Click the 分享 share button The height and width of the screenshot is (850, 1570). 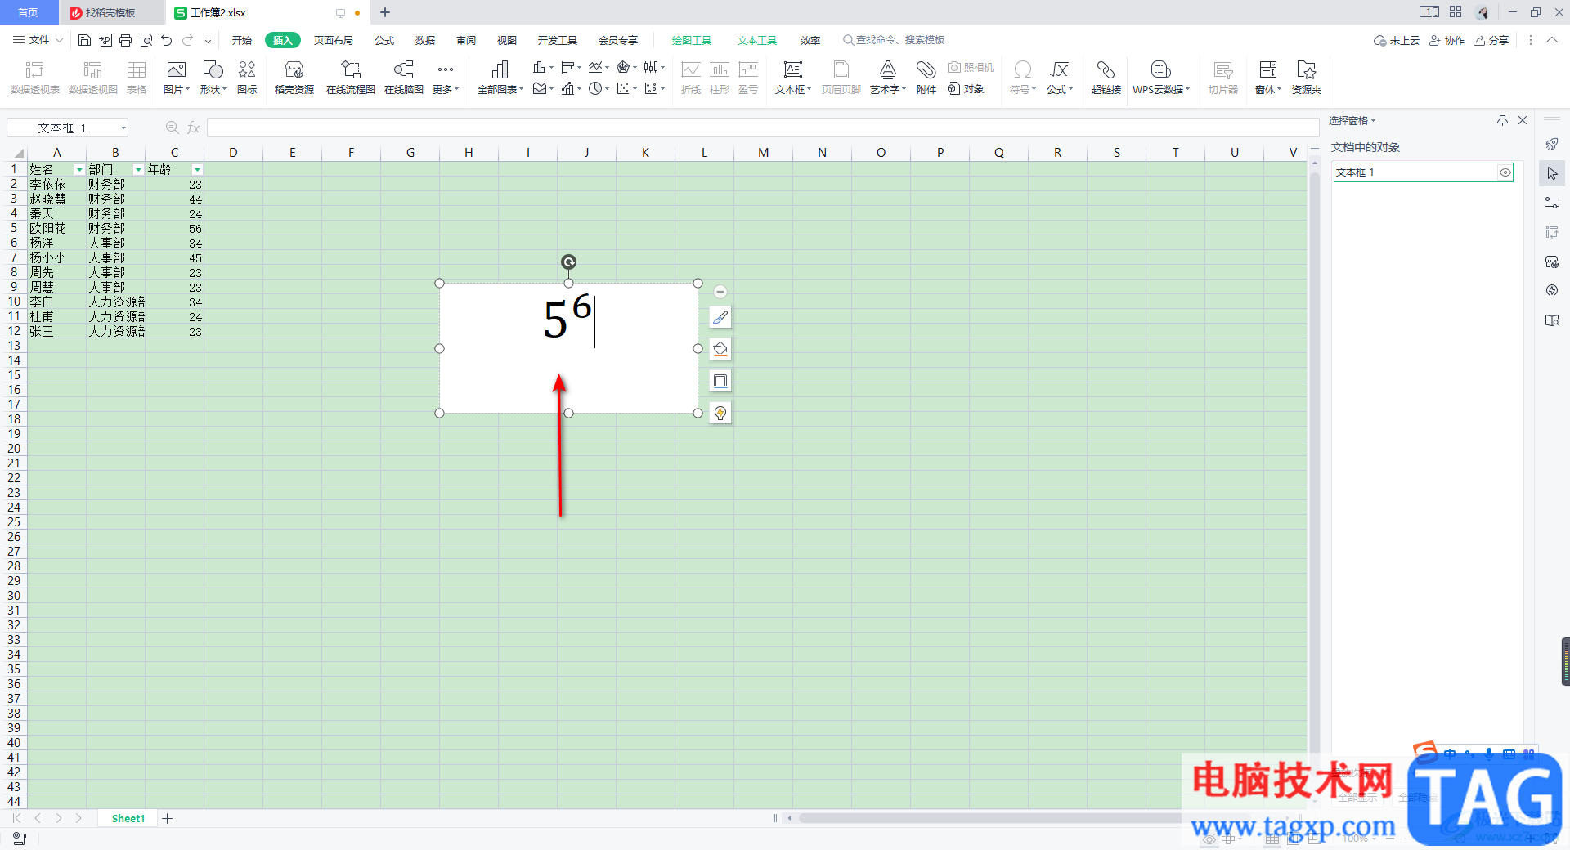[1491, 40]
